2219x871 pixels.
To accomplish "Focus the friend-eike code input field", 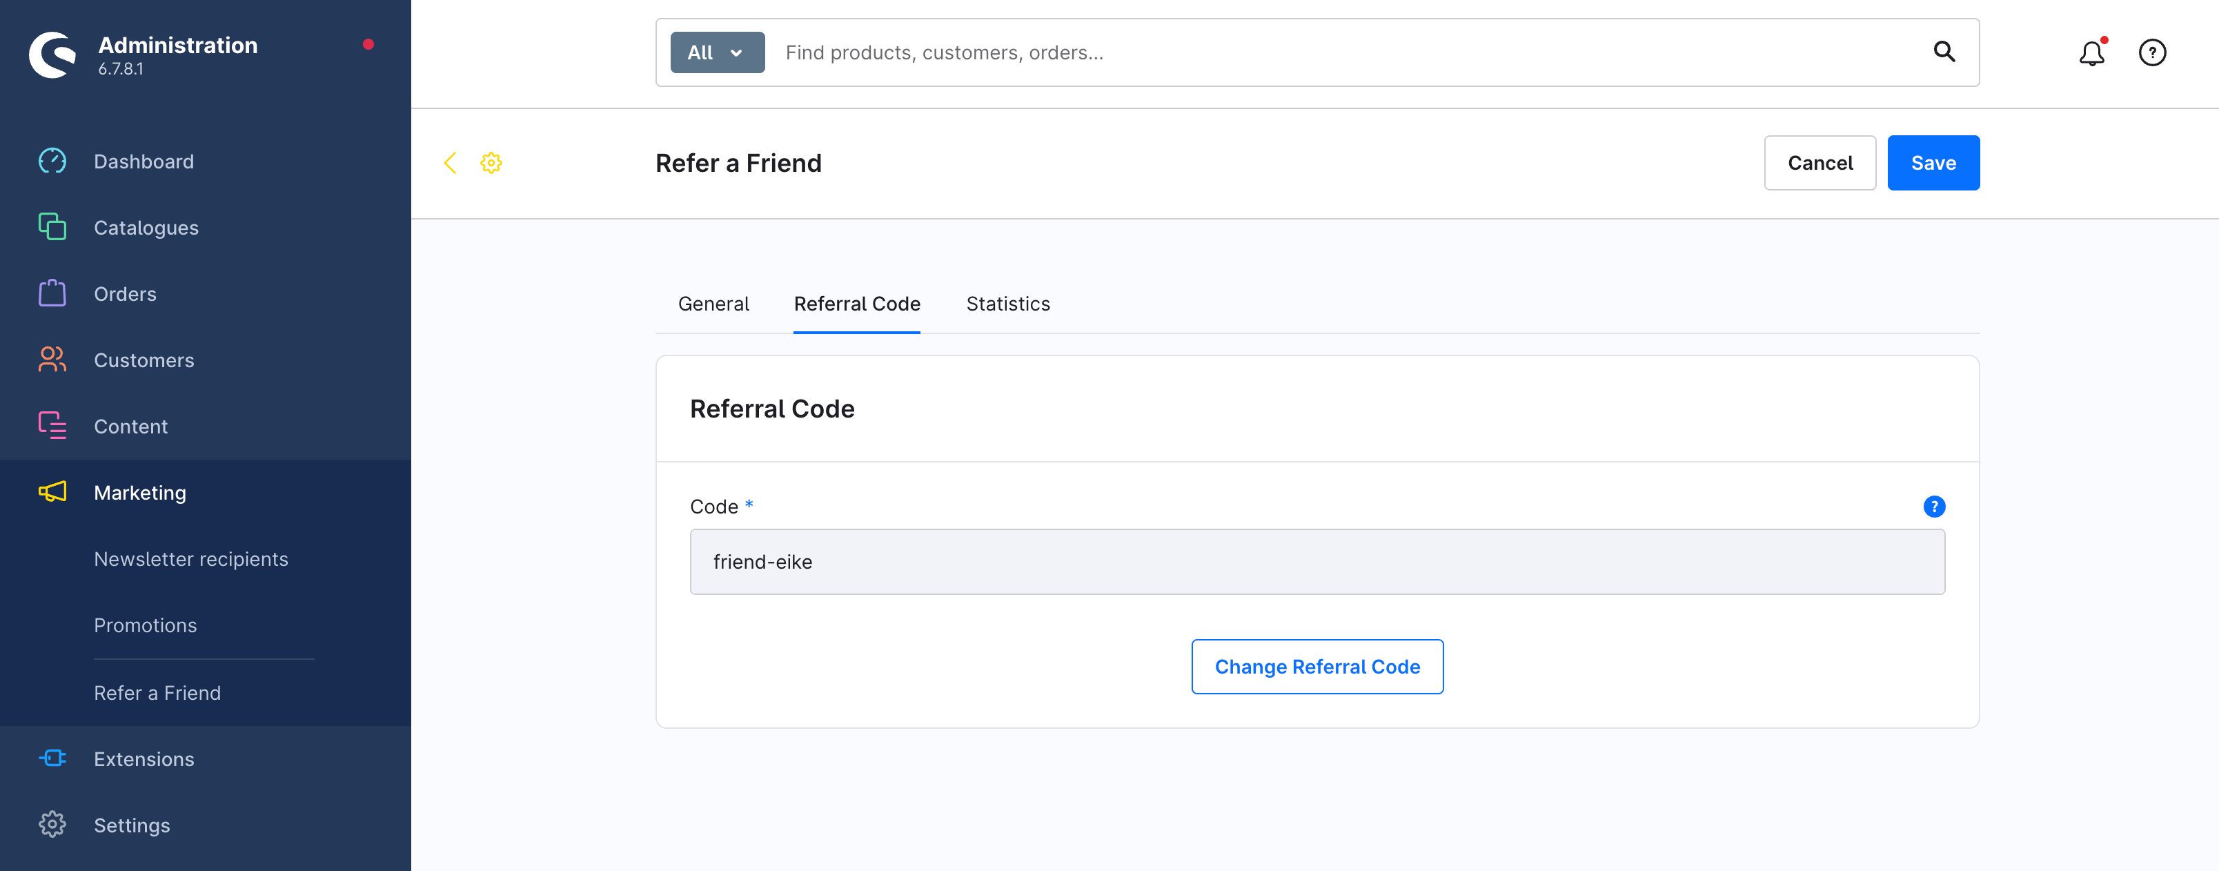I will coord(1316,562).
